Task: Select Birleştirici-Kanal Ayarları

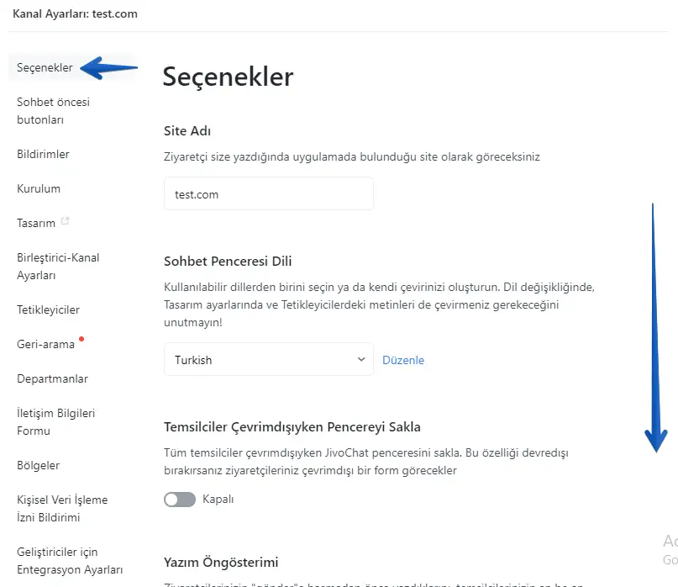Action: tap(58, 267)
